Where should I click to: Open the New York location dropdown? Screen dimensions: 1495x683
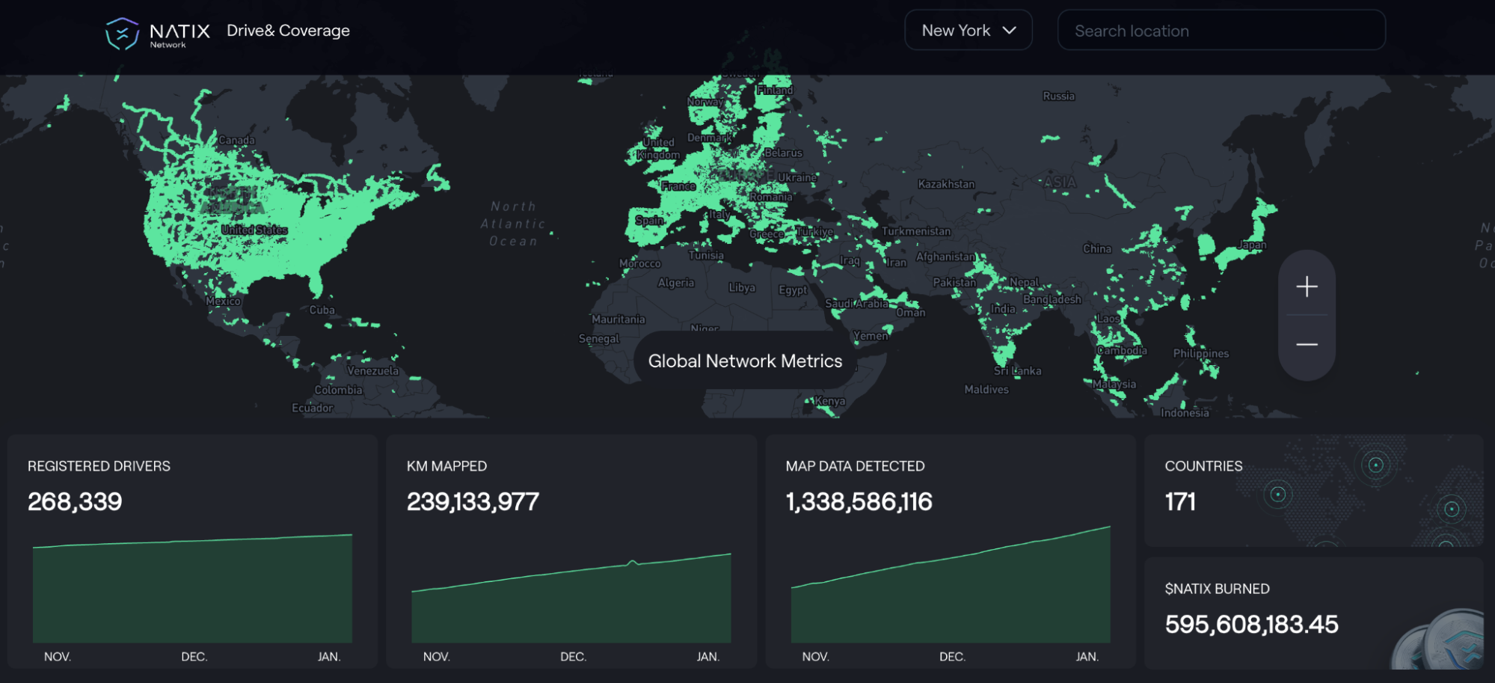coord(968,30)
